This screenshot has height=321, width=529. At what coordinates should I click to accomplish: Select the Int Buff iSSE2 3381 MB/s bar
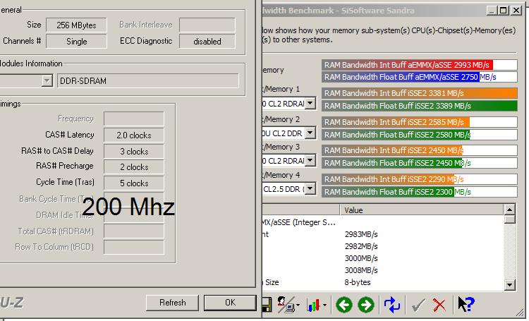point(420,93)
